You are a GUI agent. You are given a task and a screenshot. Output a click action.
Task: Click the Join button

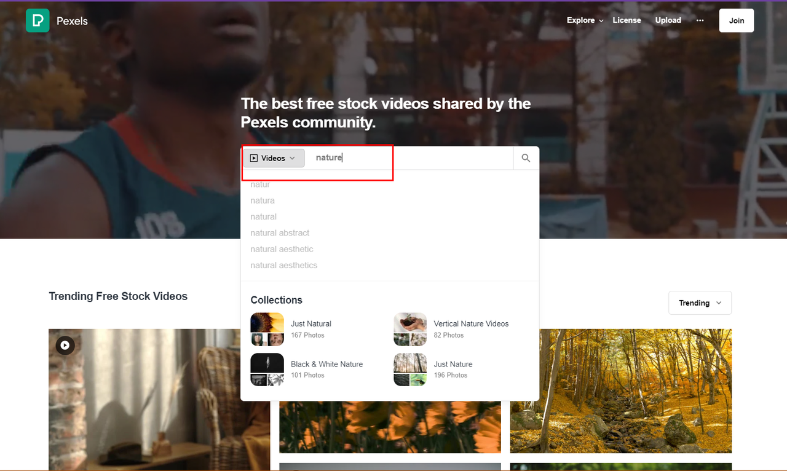(x=736, y=20)
